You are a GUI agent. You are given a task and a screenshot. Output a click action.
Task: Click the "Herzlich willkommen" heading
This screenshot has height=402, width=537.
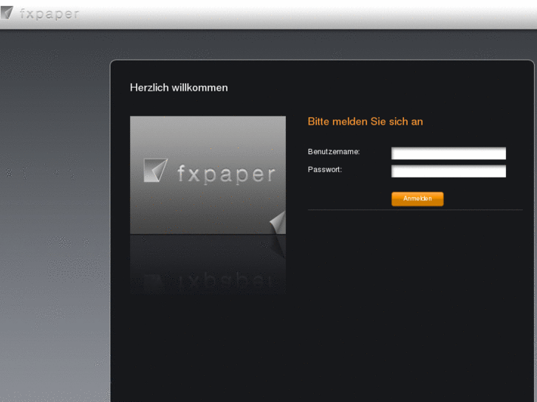(x=179, y=88)
